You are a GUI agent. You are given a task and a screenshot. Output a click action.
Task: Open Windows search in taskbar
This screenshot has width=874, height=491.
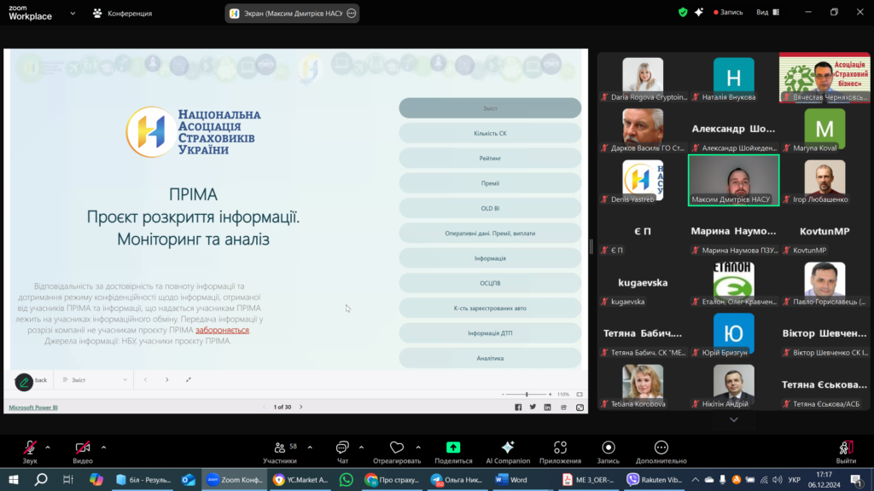pos(41,479)
